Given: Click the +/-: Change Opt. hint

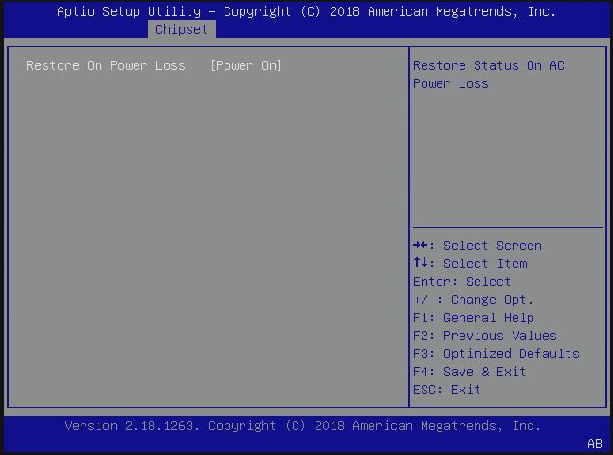Looking at the screenshot, I should (x=473, y=300).
